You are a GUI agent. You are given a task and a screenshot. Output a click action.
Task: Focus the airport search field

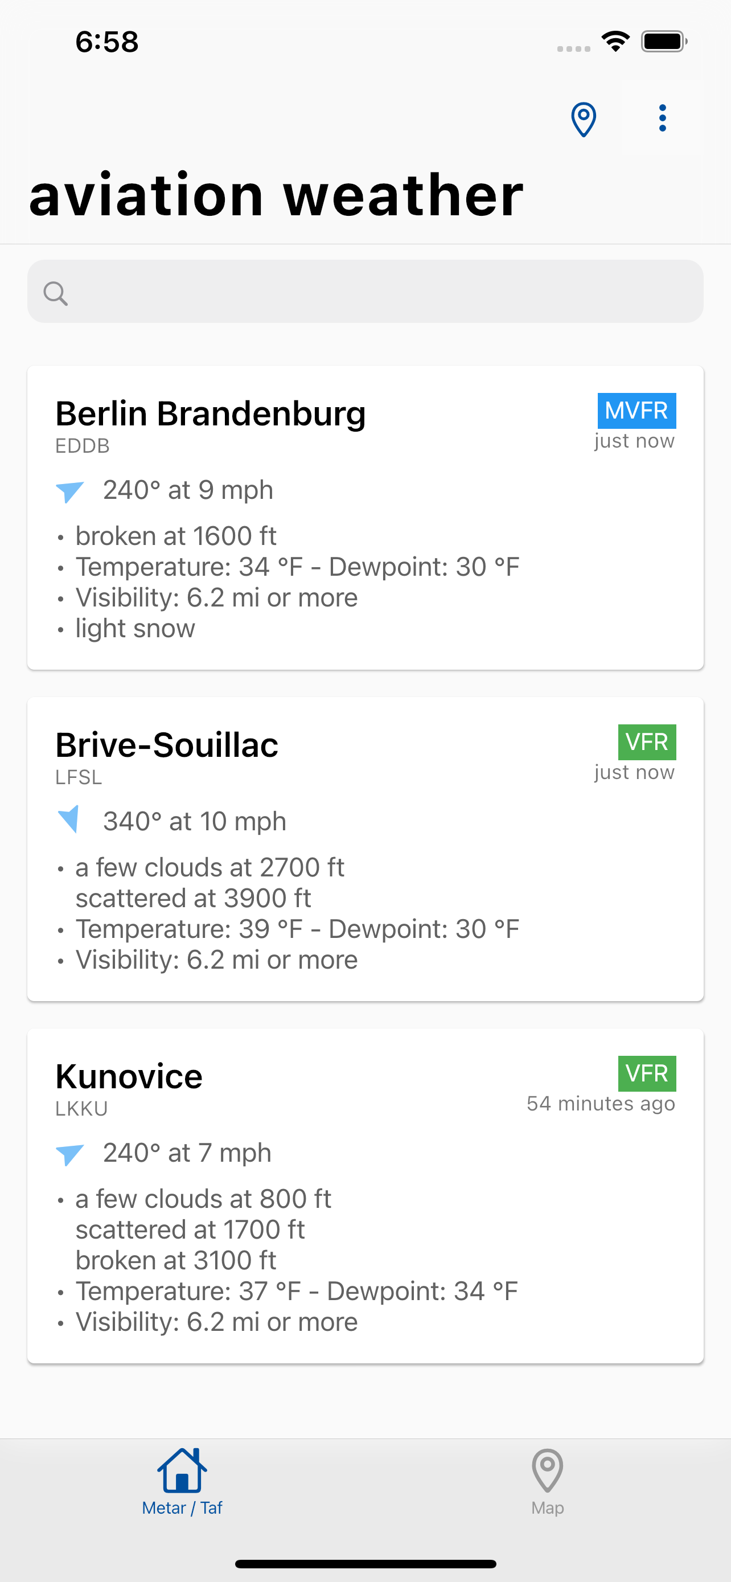click(x=365, y=291)
